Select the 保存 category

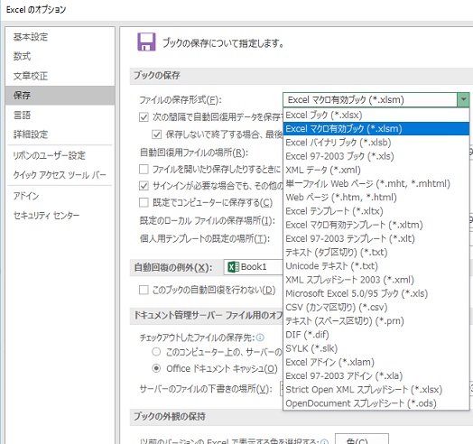pos(60,96)
